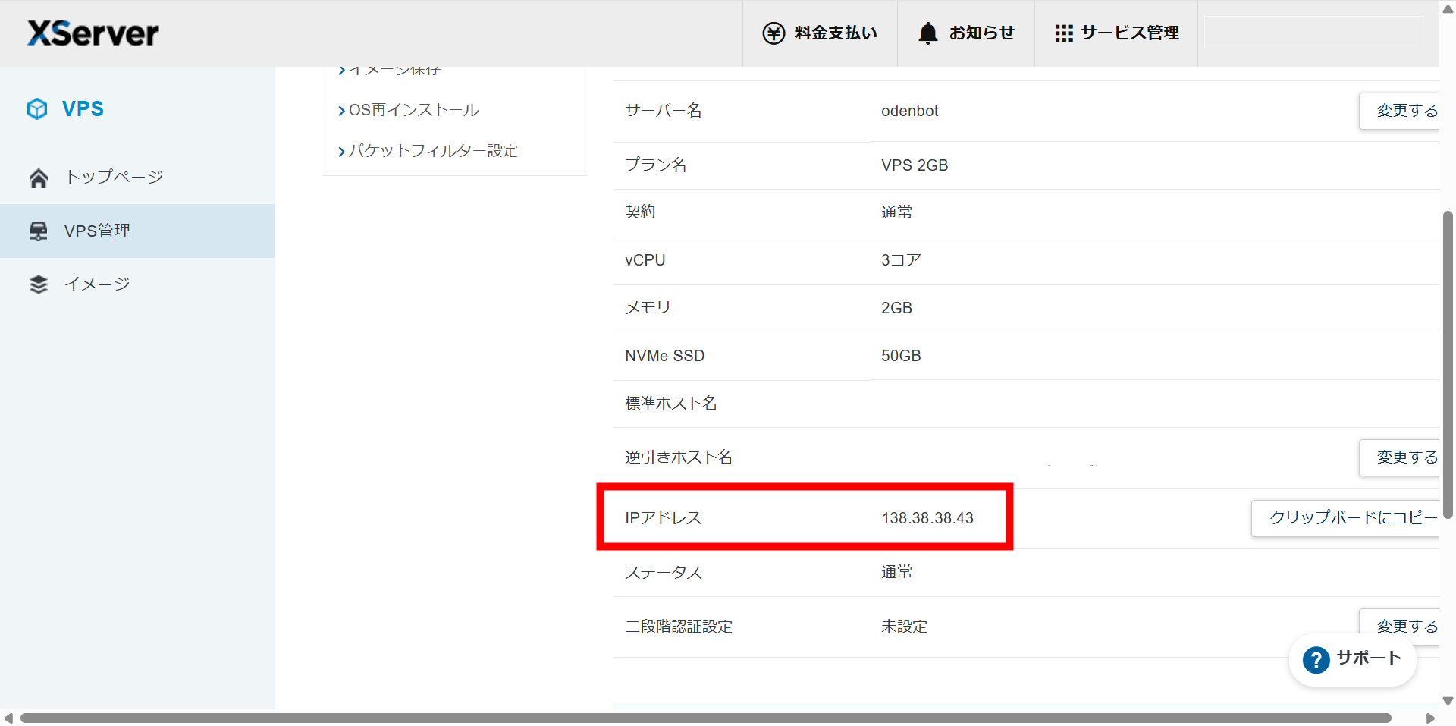
Task: Click the VPS cube icon
Action: [x=37, y=109]
